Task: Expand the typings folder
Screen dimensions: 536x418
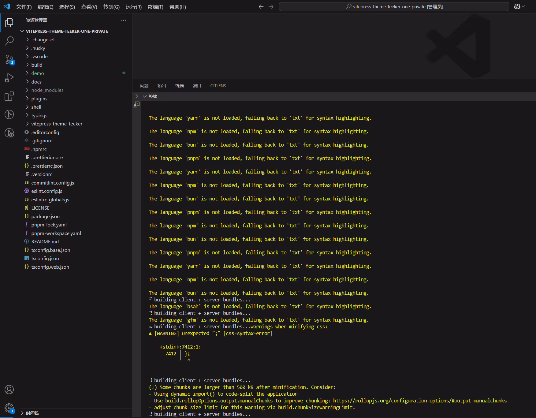Action: point(27,115)
